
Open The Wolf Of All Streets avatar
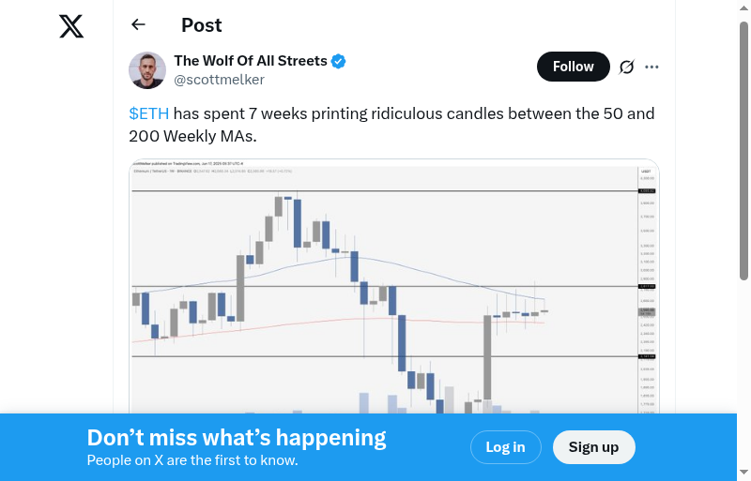[147, 70]
